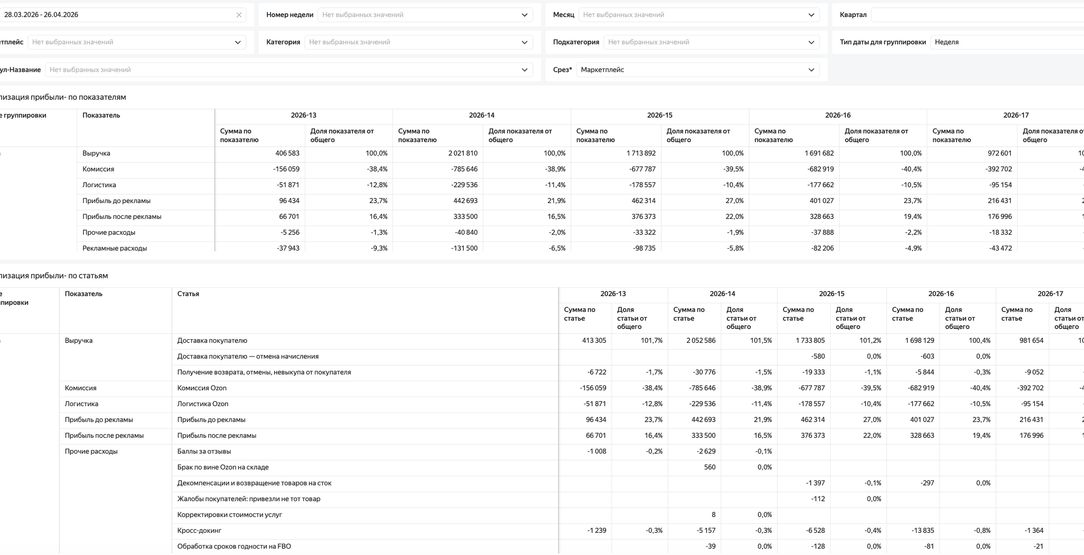Viewport: 1084px width, 555px height.
Task: Select the Баллы за отзывы article
Action: pyautogui.click(x=204, y=452)
